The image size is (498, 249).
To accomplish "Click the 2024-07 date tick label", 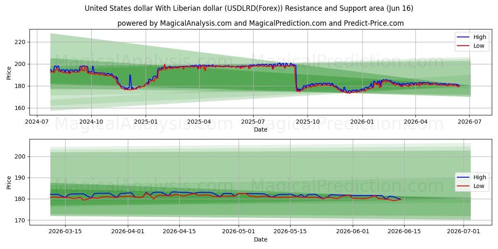I will click(37, 122).
